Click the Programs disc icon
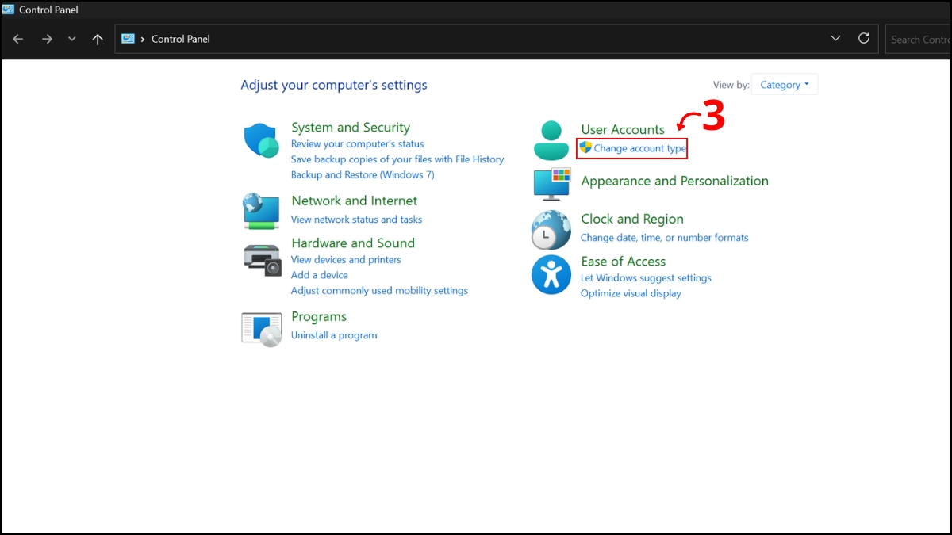Screen dimensions: 952x535 pos(262,329)
